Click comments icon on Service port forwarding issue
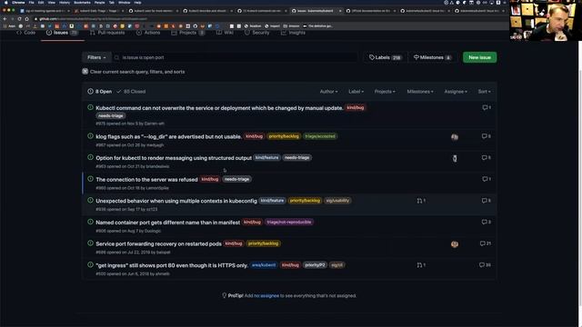Image resolution: width=582 pixels, height=327 pixels. [486, 243]
